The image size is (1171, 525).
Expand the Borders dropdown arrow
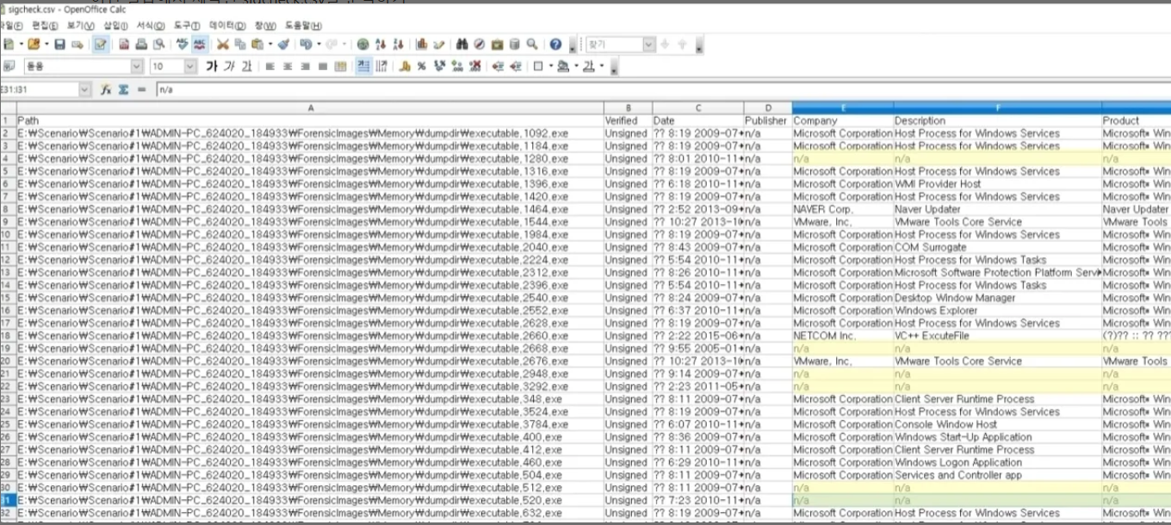coord(551,66)
